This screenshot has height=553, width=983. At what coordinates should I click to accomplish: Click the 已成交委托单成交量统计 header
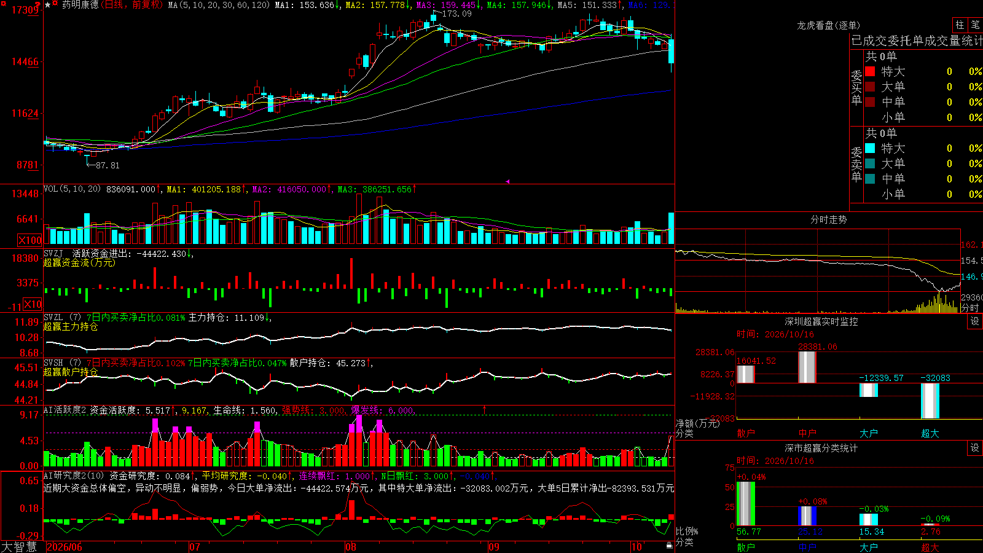[x=917, y=41]
